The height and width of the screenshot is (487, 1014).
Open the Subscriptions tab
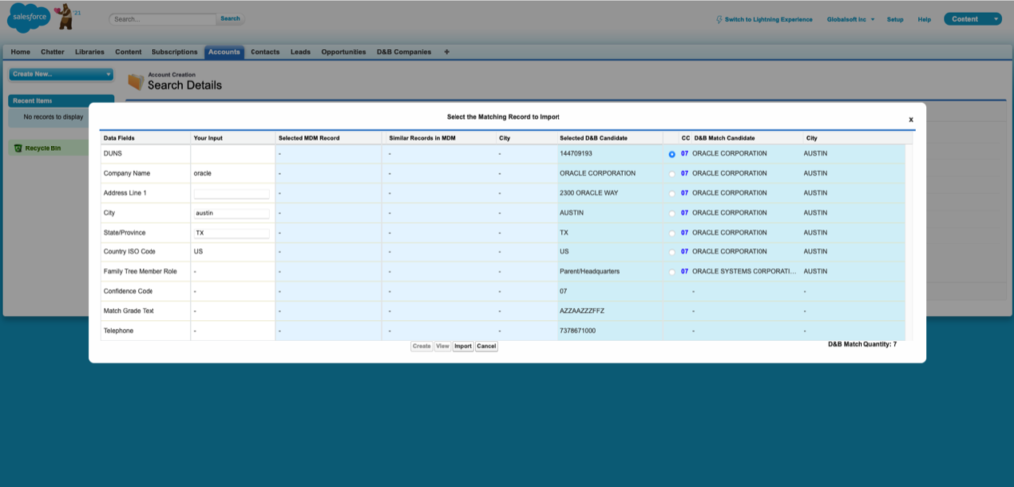pyautogui.click(x=174, y=52)
